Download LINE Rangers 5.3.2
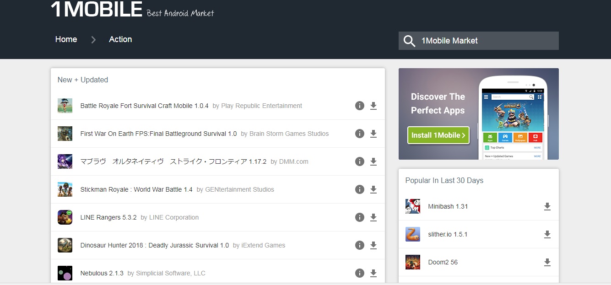This screenshot has height=285, width=611. [x=373, y=218]
